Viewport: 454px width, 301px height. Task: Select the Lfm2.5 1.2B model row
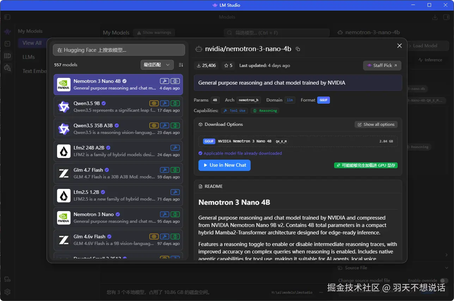tap(118, 196)
